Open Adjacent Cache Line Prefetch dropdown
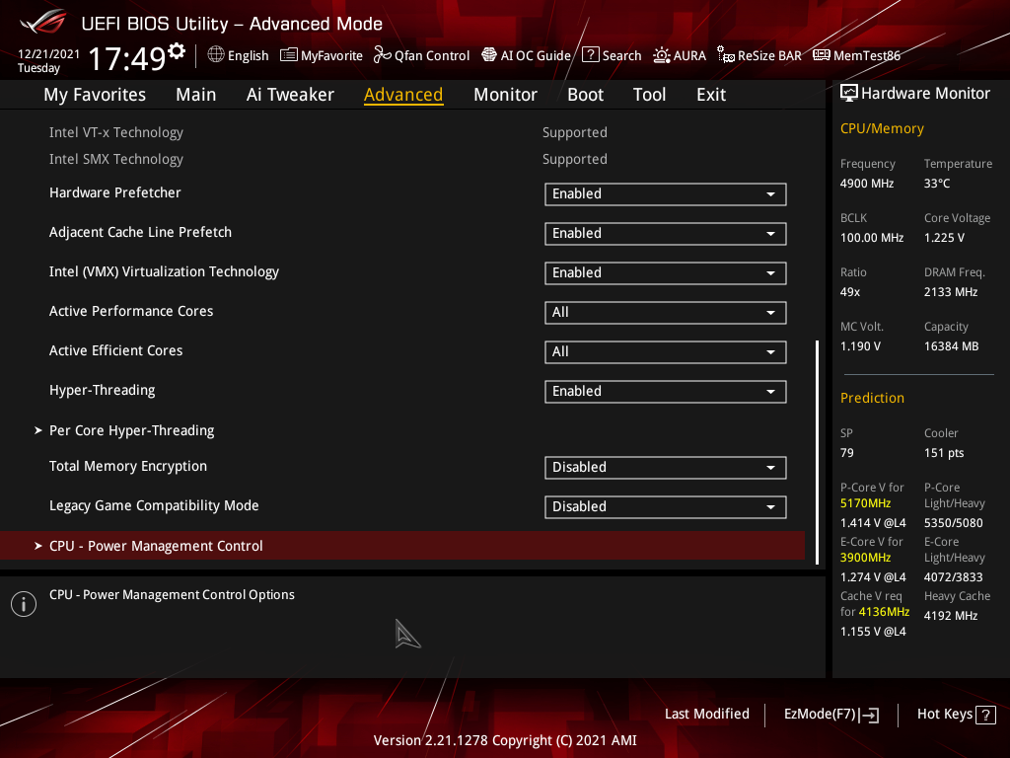The height and width of the screenshot is (758, 1010). 666,233
